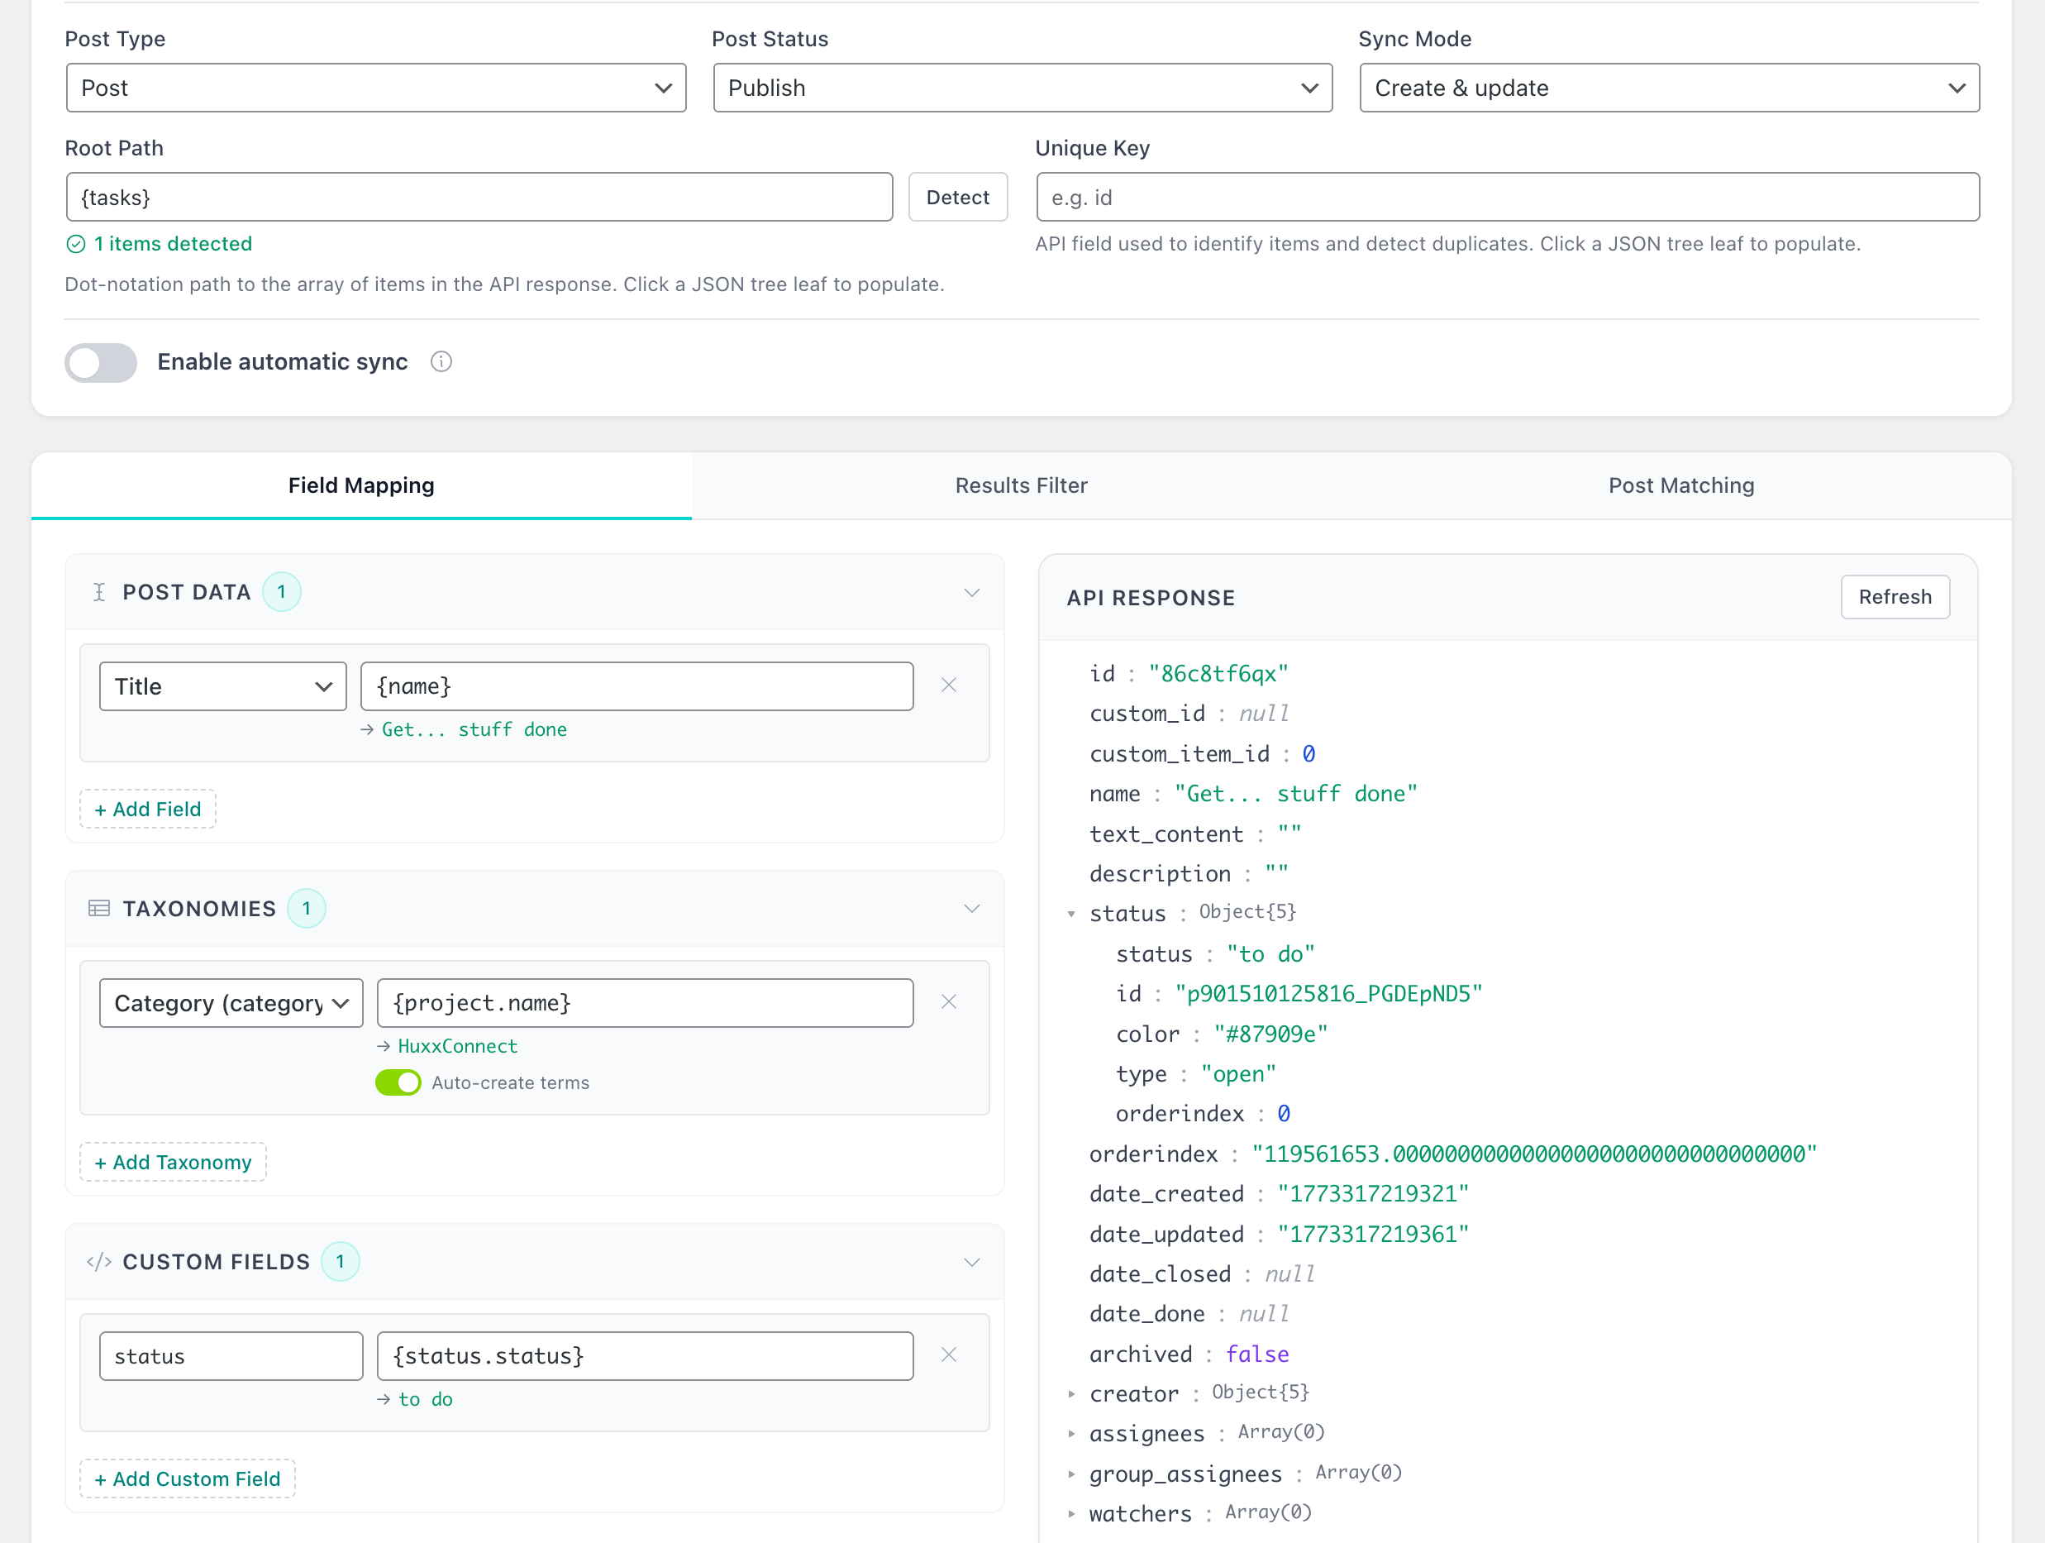Click the Custom Fields code icon
Image resolution: width=2045 pixels, height=1543 pixels.
(99, 1262)
